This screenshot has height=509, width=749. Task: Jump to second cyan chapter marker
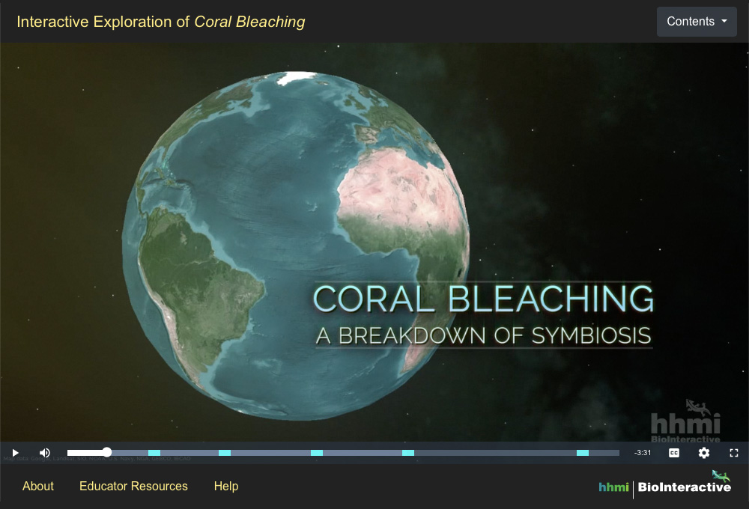tap(225, 453)
